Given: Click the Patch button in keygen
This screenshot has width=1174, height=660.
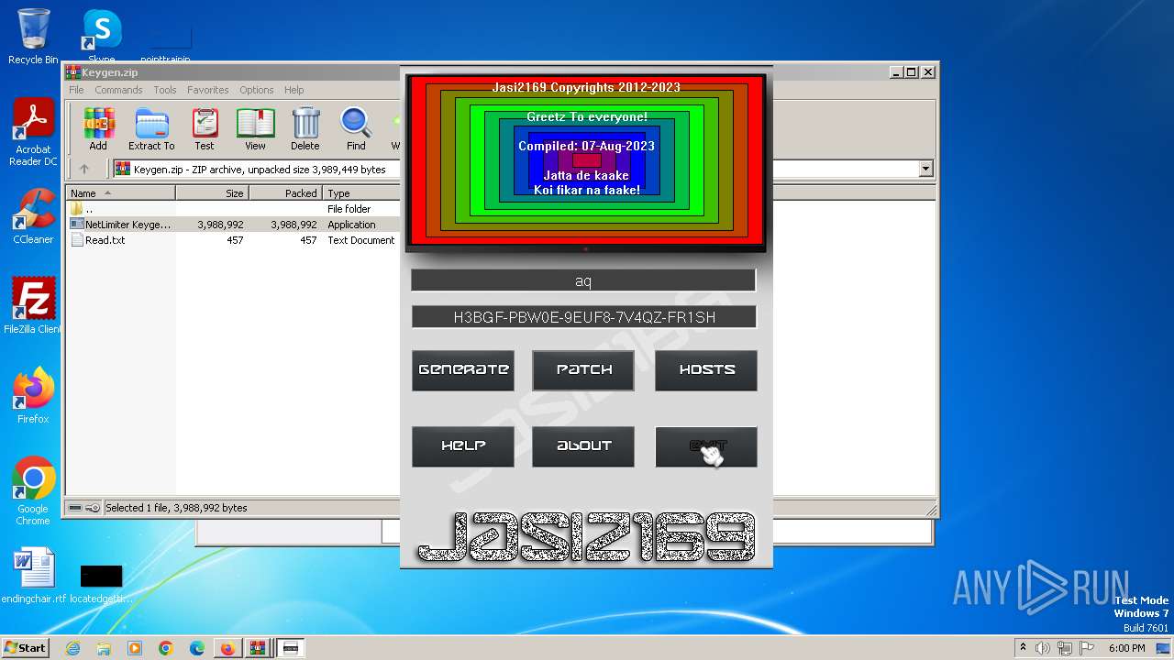Looking at the screenshot, I should [583, 370].
